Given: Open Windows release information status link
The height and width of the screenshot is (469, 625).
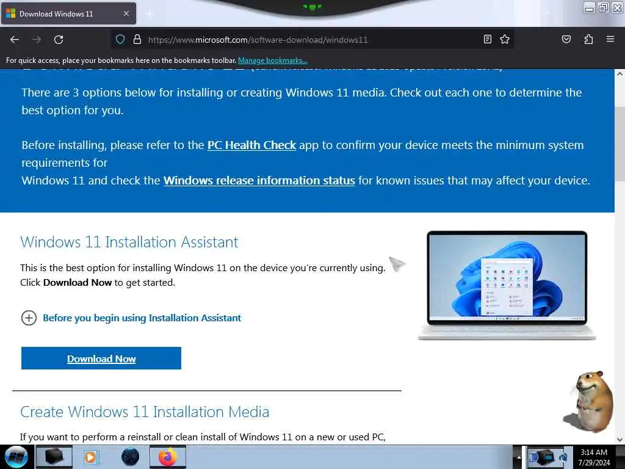Looking at the screenshot, I should coord(259,180).
